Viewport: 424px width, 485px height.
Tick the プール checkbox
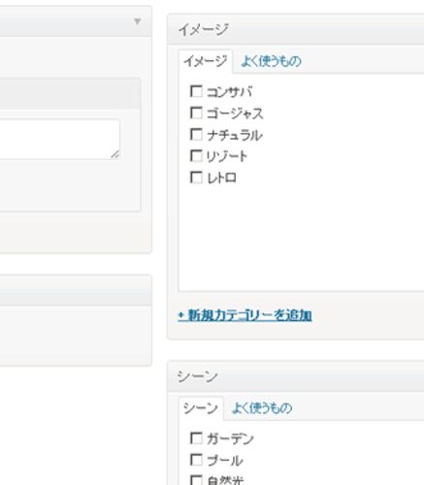196,460
